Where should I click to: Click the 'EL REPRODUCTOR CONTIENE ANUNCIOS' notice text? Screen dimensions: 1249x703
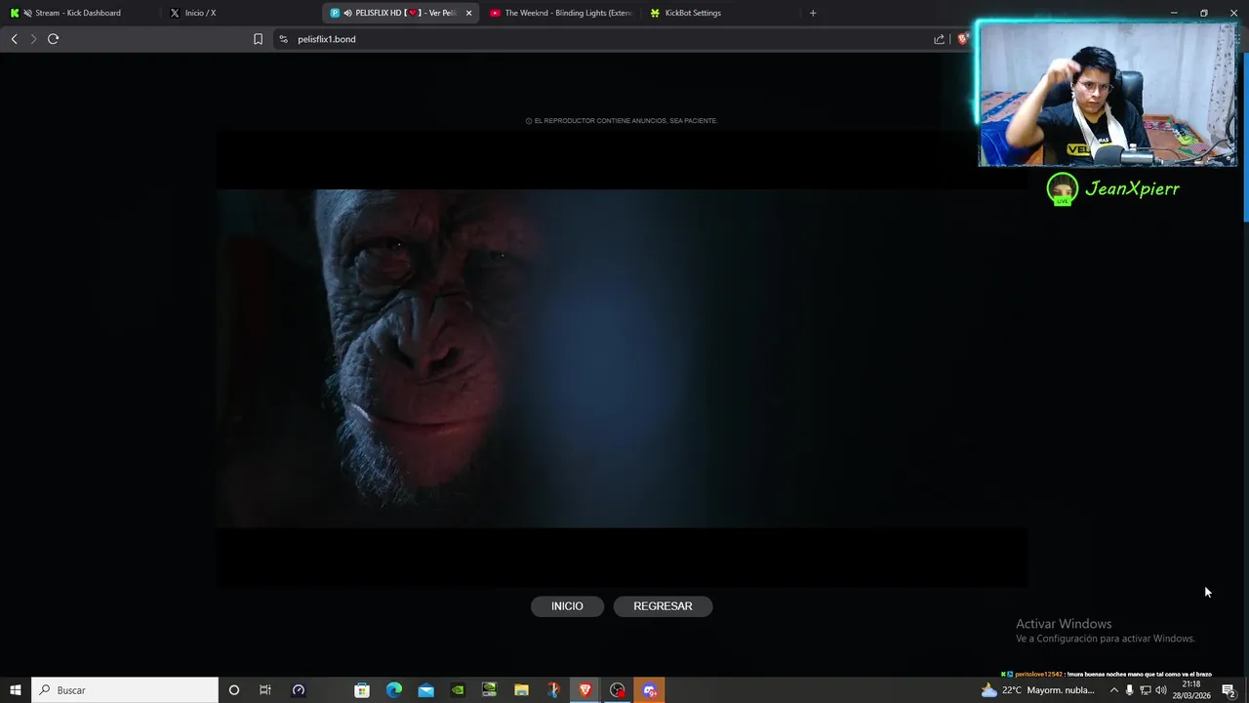(625, 121)
